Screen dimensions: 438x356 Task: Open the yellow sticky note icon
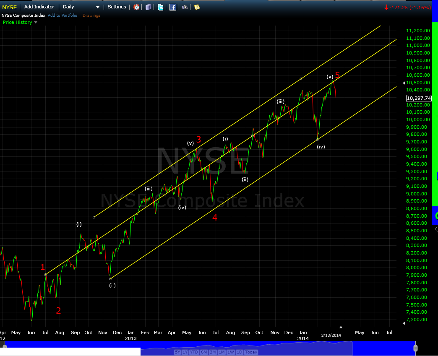[x=197, y=7]
